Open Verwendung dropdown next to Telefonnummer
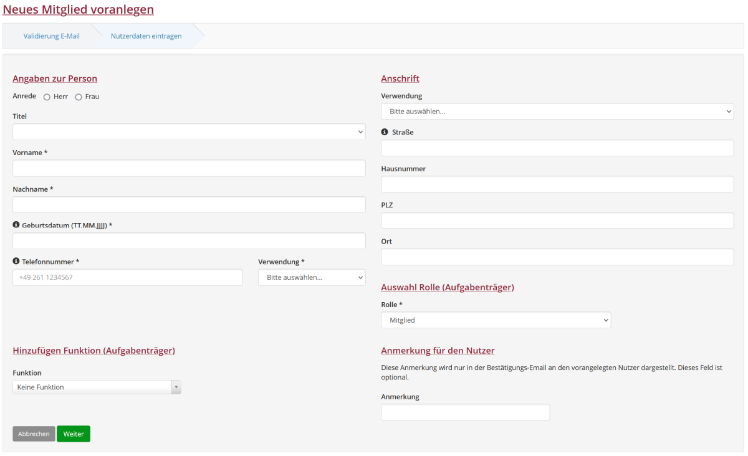This screenshot has height=456, width=748. point(312,278)
